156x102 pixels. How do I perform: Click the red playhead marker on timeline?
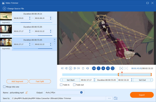[122, 72]
